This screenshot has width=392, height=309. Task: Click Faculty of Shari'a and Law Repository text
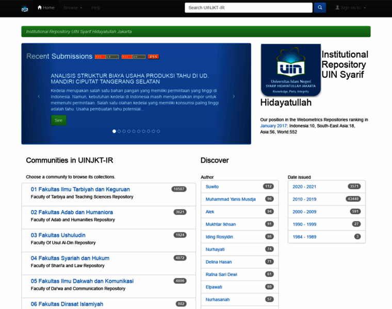68,266
